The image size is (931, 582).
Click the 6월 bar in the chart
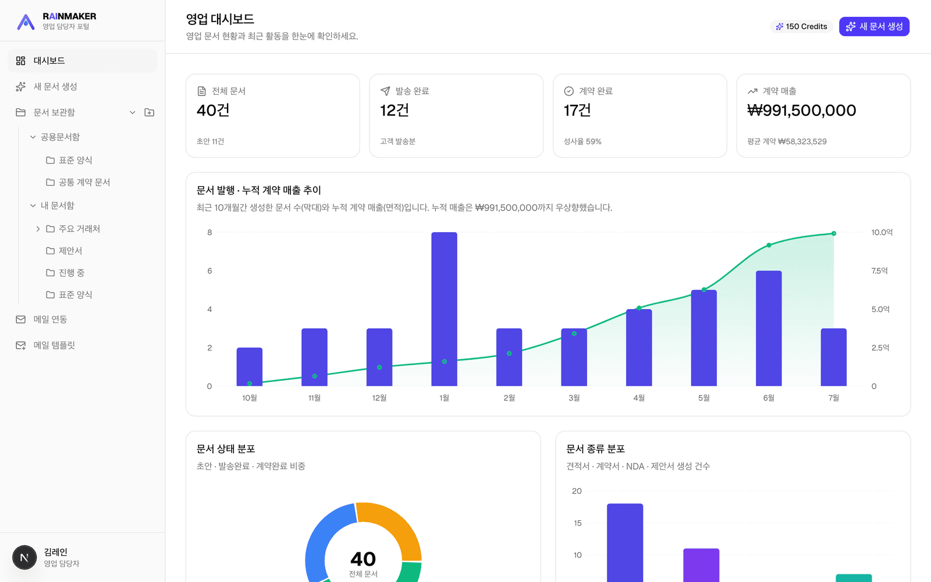tap(769, 328)
